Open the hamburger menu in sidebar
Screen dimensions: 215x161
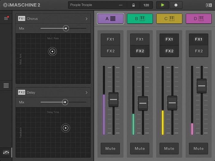6,18
